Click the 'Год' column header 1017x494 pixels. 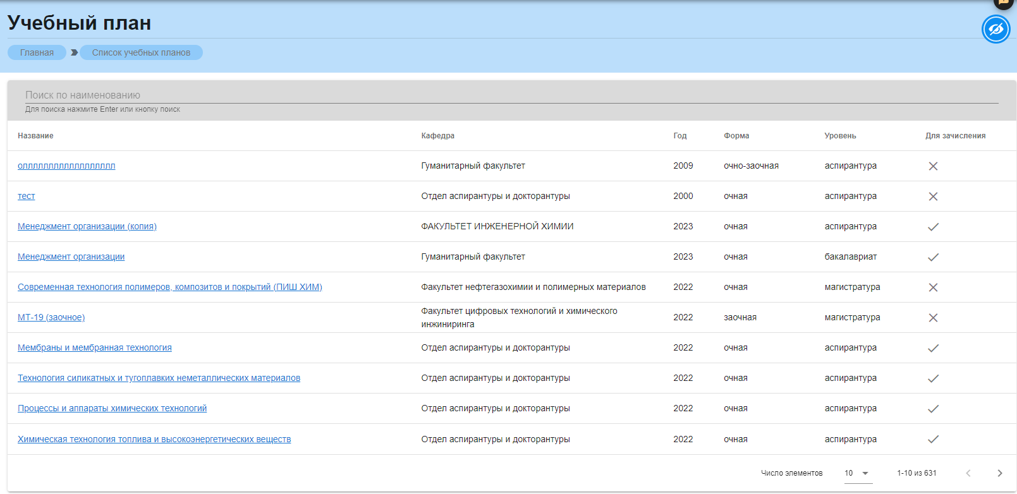pyautogui.click(x=679, y=136)
